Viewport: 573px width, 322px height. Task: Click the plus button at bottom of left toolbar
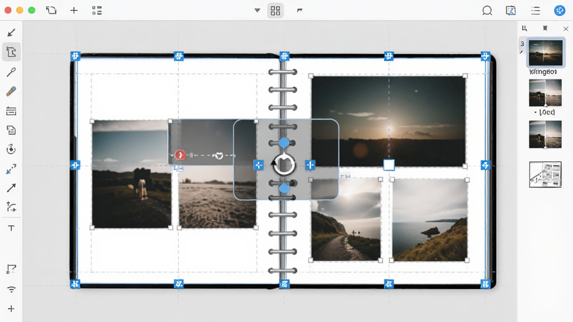[x=11, y=309]
